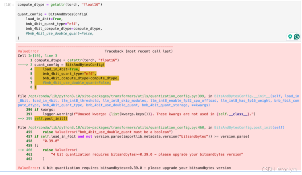The image size is (302, 175).
Task: Click the highlighted BitsAndBytesConfig( on traceback line 3
Action: (85, 65)
